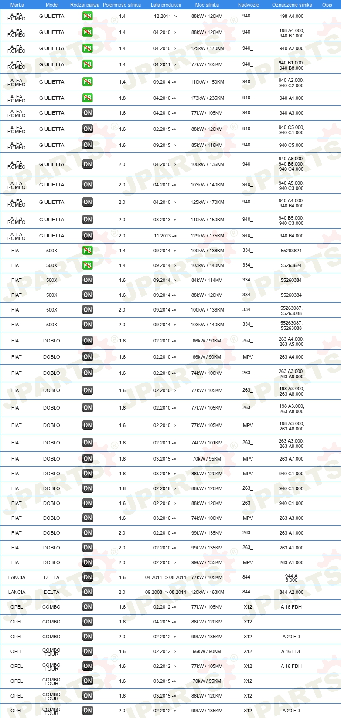Screen dimensions: 341x718
Task: Click the ON icon for Doblo 66kW/90KM MPV
Action: pos(88,357)
